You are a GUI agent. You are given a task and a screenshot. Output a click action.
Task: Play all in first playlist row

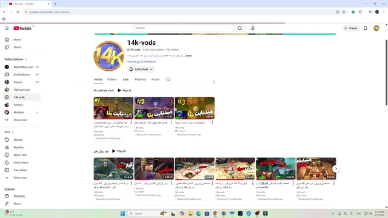[124, 90]
